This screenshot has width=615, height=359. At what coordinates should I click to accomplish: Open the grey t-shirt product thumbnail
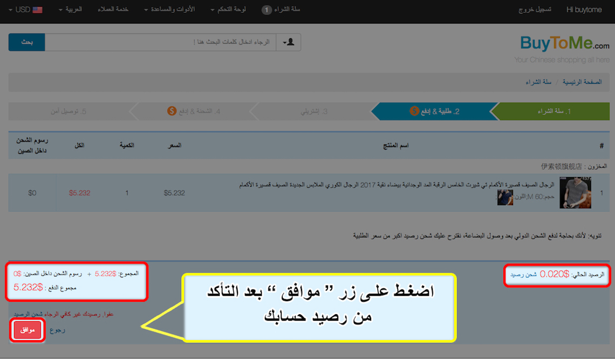tap(575, 193)
